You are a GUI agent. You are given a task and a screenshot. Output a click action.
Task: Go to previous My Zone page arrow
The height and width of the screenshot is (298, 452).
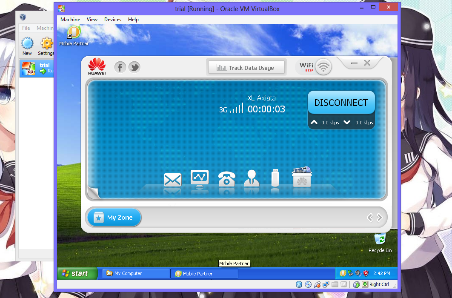[370, 218]
